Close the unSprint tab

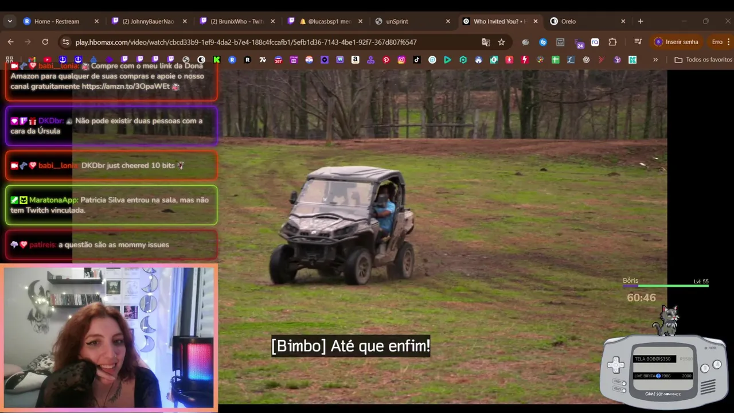[x=448, y=21]
